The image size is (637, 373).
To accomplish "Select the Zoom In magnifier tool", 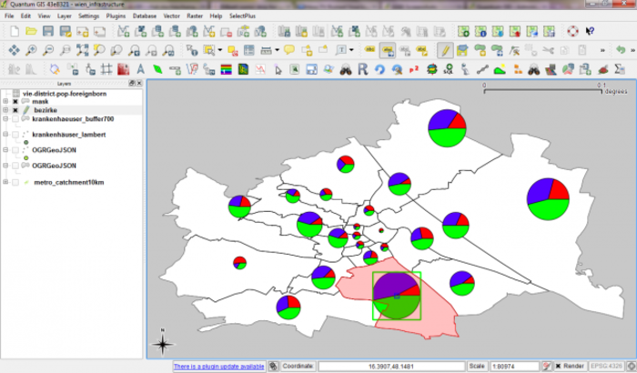I will pyautogui.click(x=31, y=50).
